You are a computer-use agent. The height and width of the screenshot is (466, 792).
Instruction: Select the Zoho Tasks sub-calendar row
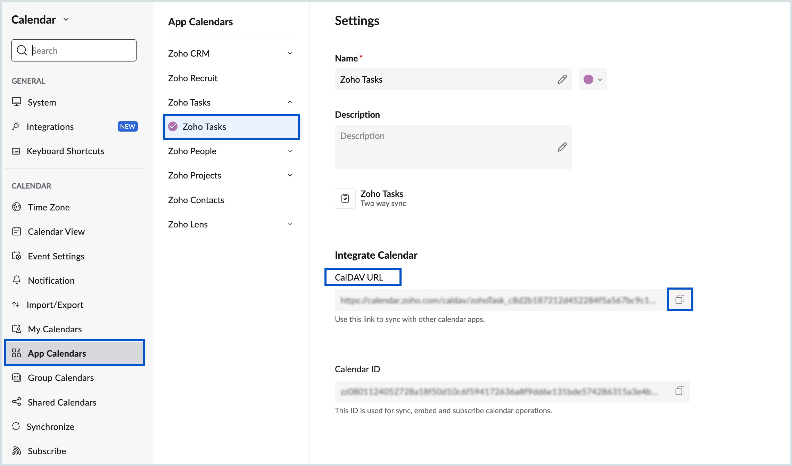(x=232, y=127)
